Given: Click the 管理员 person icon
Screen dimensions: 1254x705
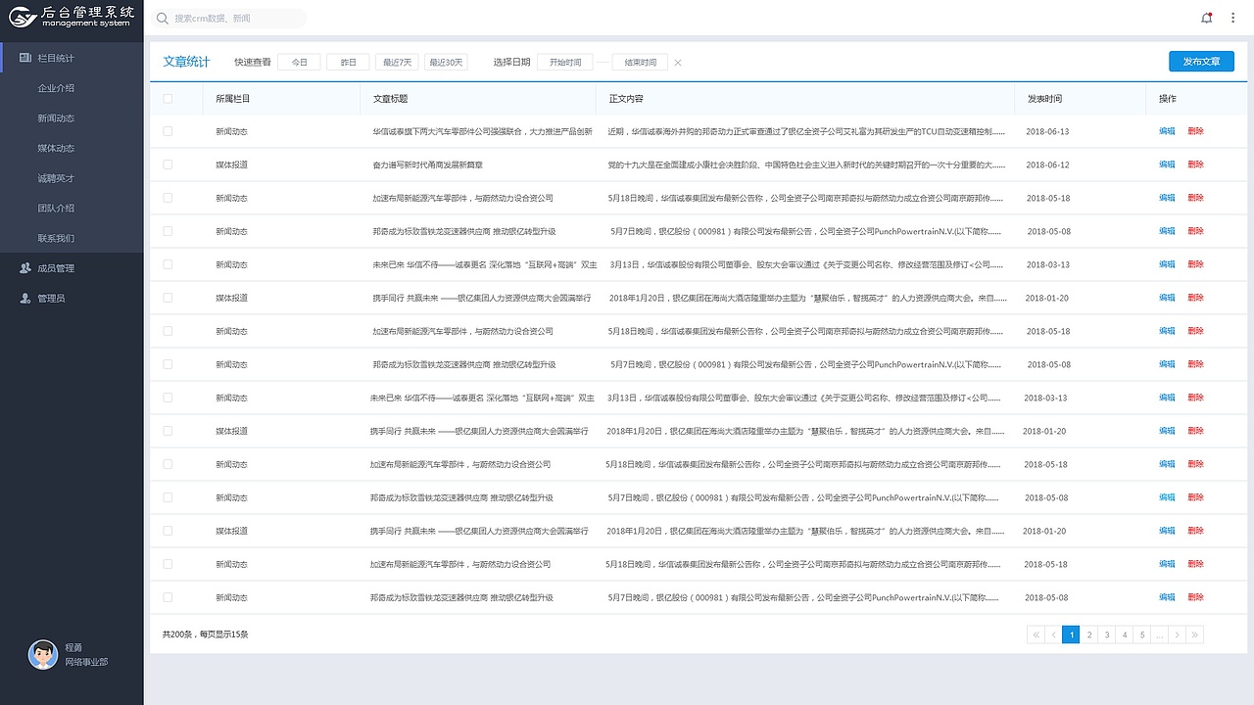Looking at the screenshot, I should point(25,299).
